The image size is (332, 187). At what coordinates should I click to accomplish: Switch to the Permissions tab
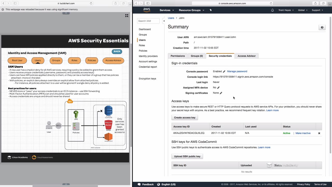[178, 56]
